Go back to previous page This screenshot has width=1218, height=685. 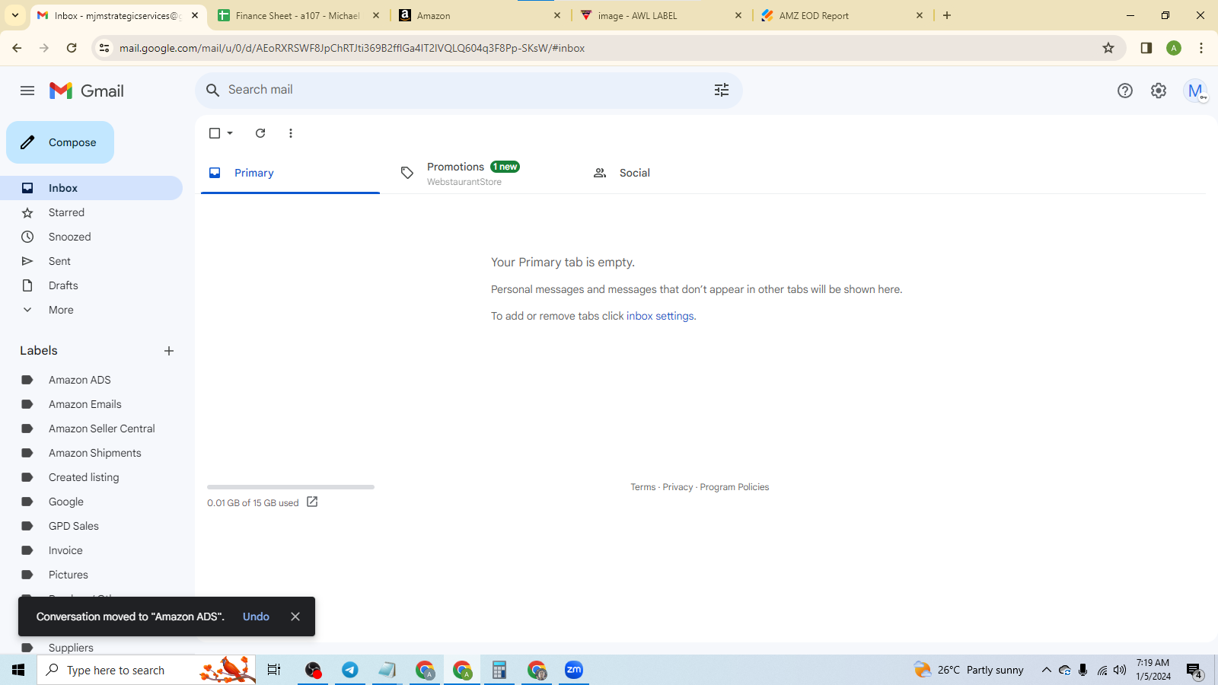[17, 48]
